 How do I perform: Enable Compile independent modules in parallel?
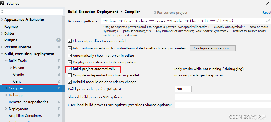pyautogui.click(x=70, y=75)
